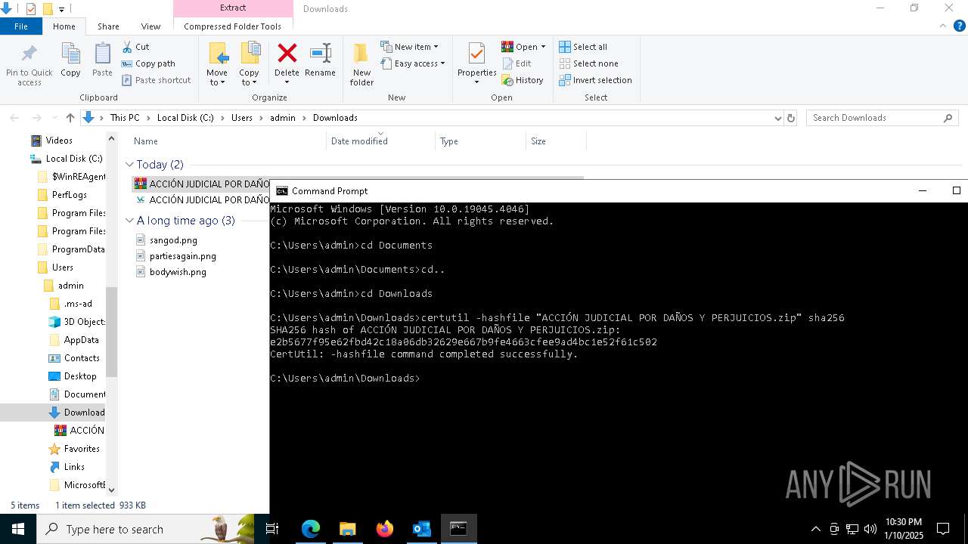
Task: Collapse the Today group
Action: click(x=130, y=165)
